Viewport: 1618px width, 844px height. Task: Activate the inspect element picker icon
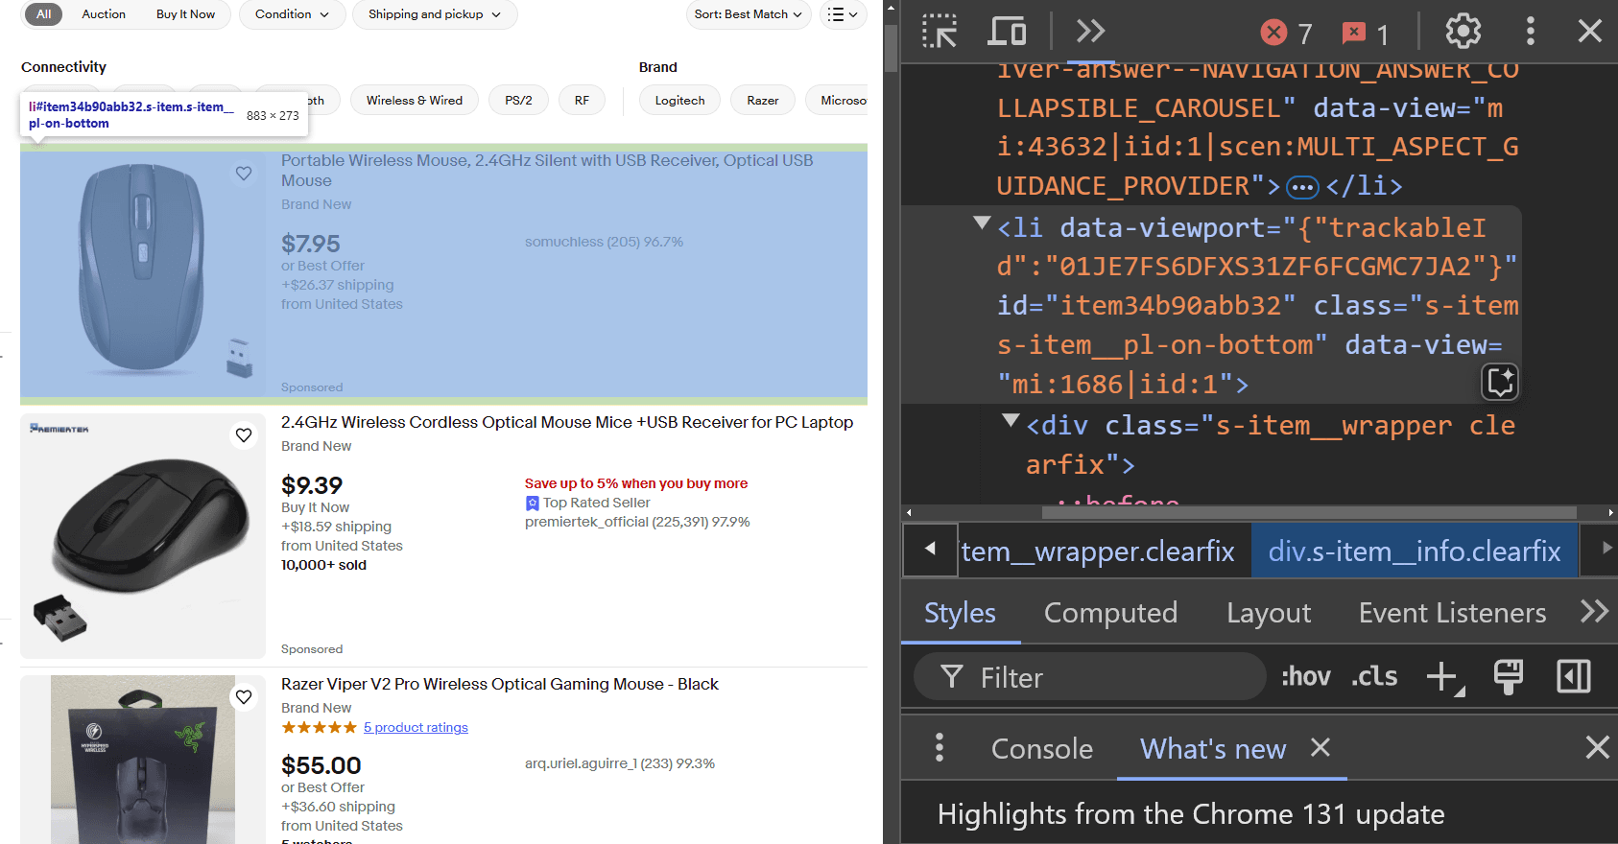tap(940, 32)
